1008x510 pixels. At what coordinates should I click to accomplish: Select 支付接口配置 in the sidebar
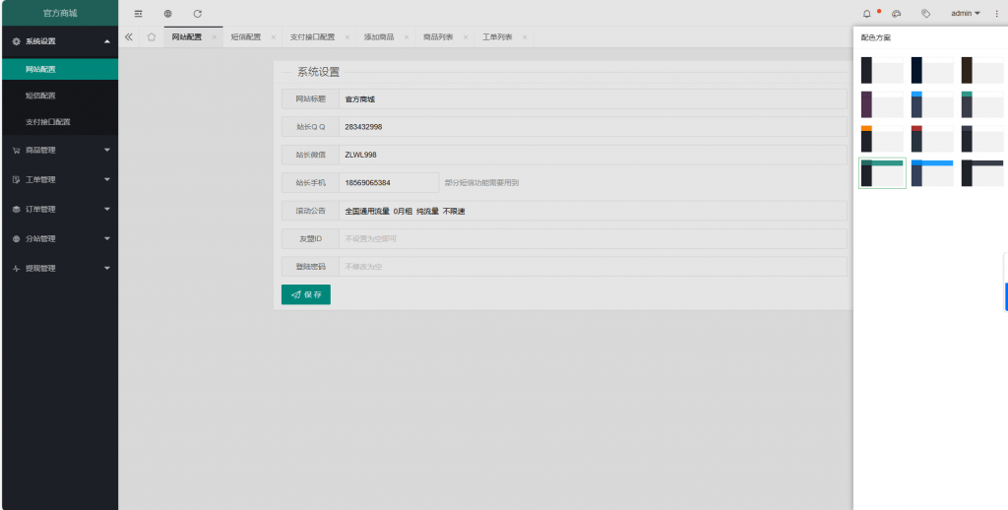coord(59,122)
